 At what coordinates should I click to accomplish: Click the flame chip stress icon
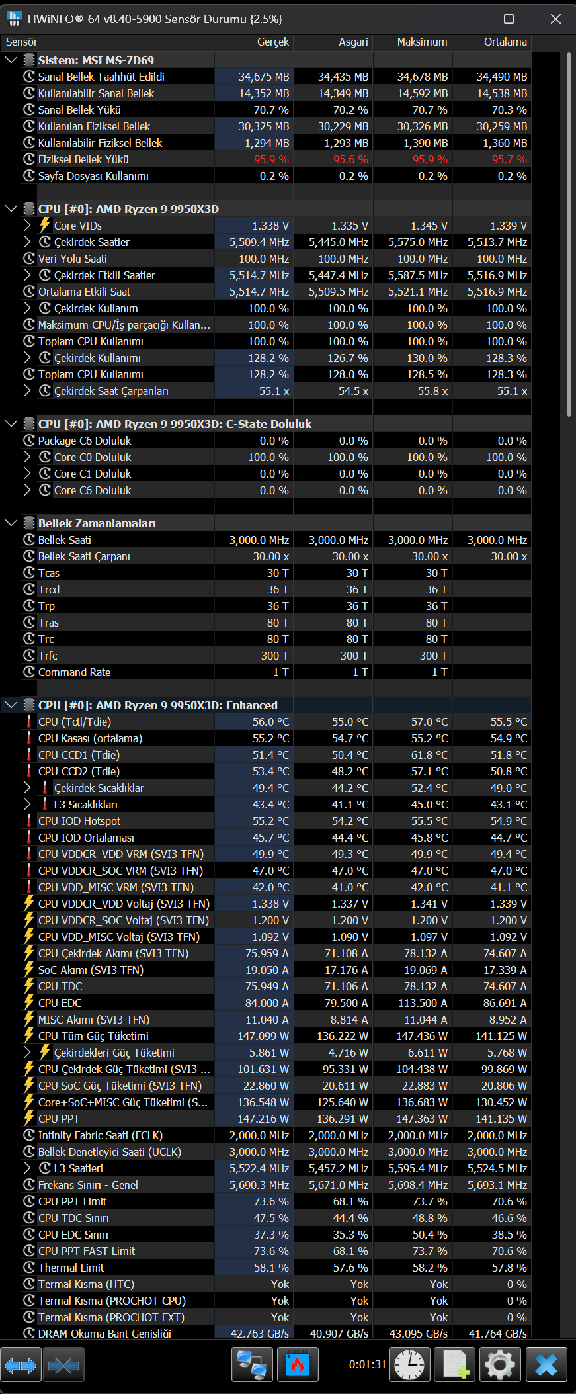tap(298, 1365)
